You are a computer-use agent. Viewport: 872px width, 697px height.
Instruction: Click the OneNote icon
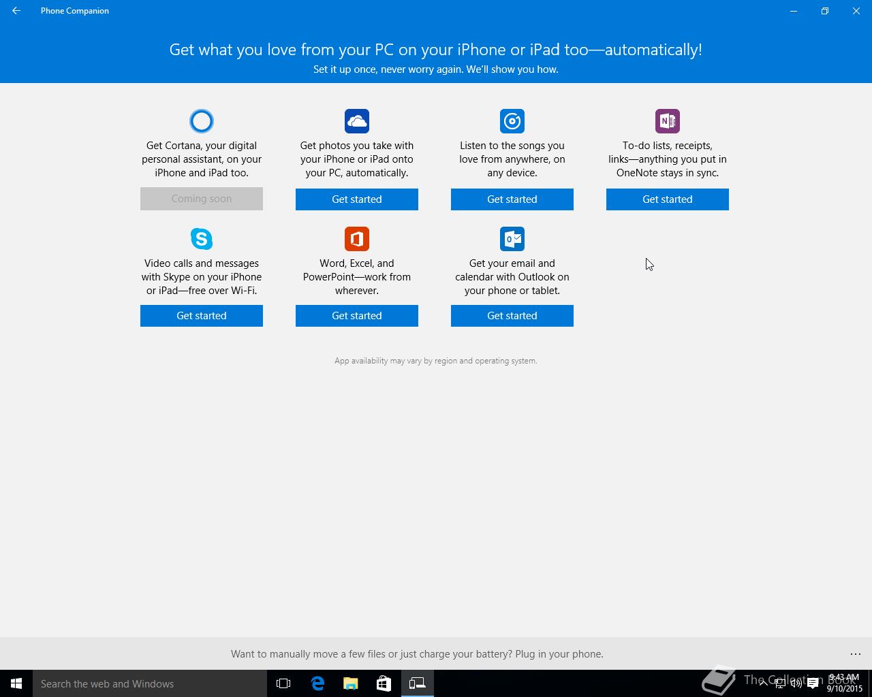[668, 121]
